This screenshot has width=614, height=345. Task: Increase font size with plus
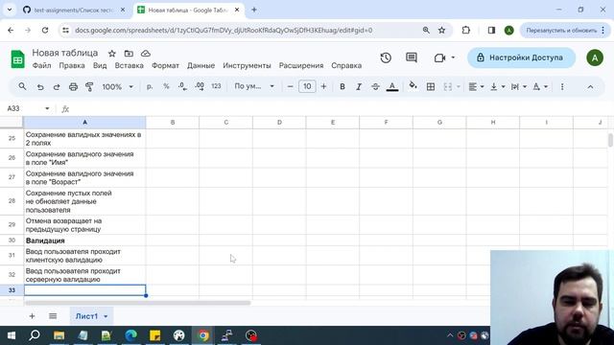323,86
